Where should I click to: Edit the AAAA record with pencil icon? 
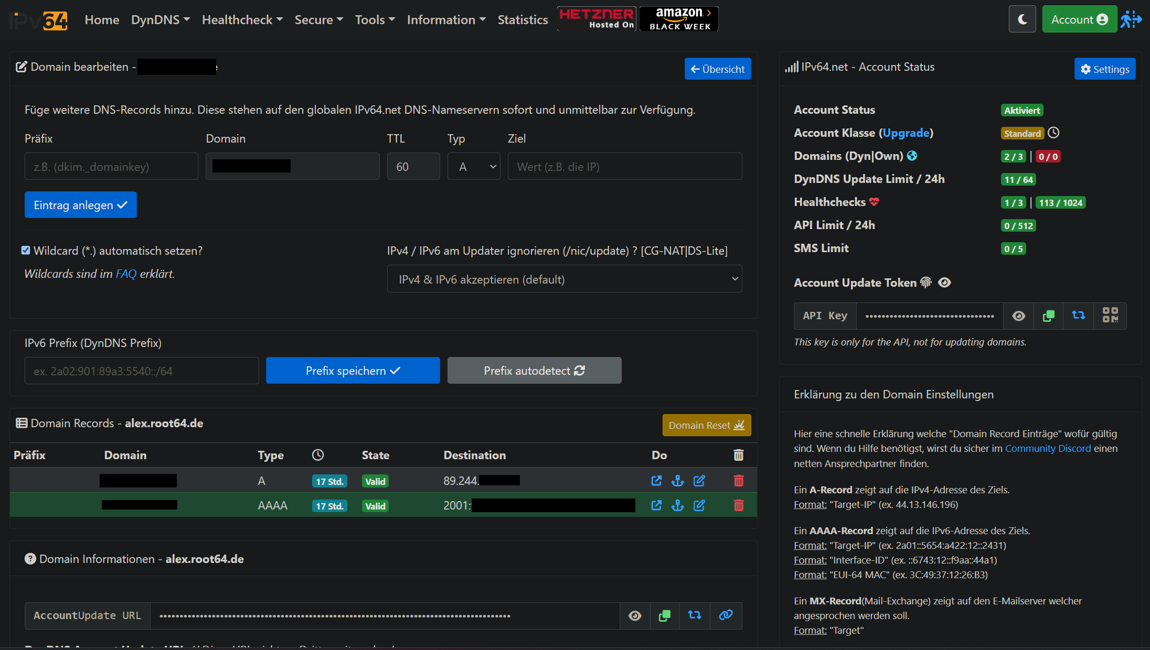(699, 505)
